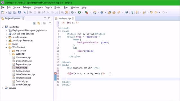Fold the body tag at line 16

pyautogui.click(x=60, y=65)
